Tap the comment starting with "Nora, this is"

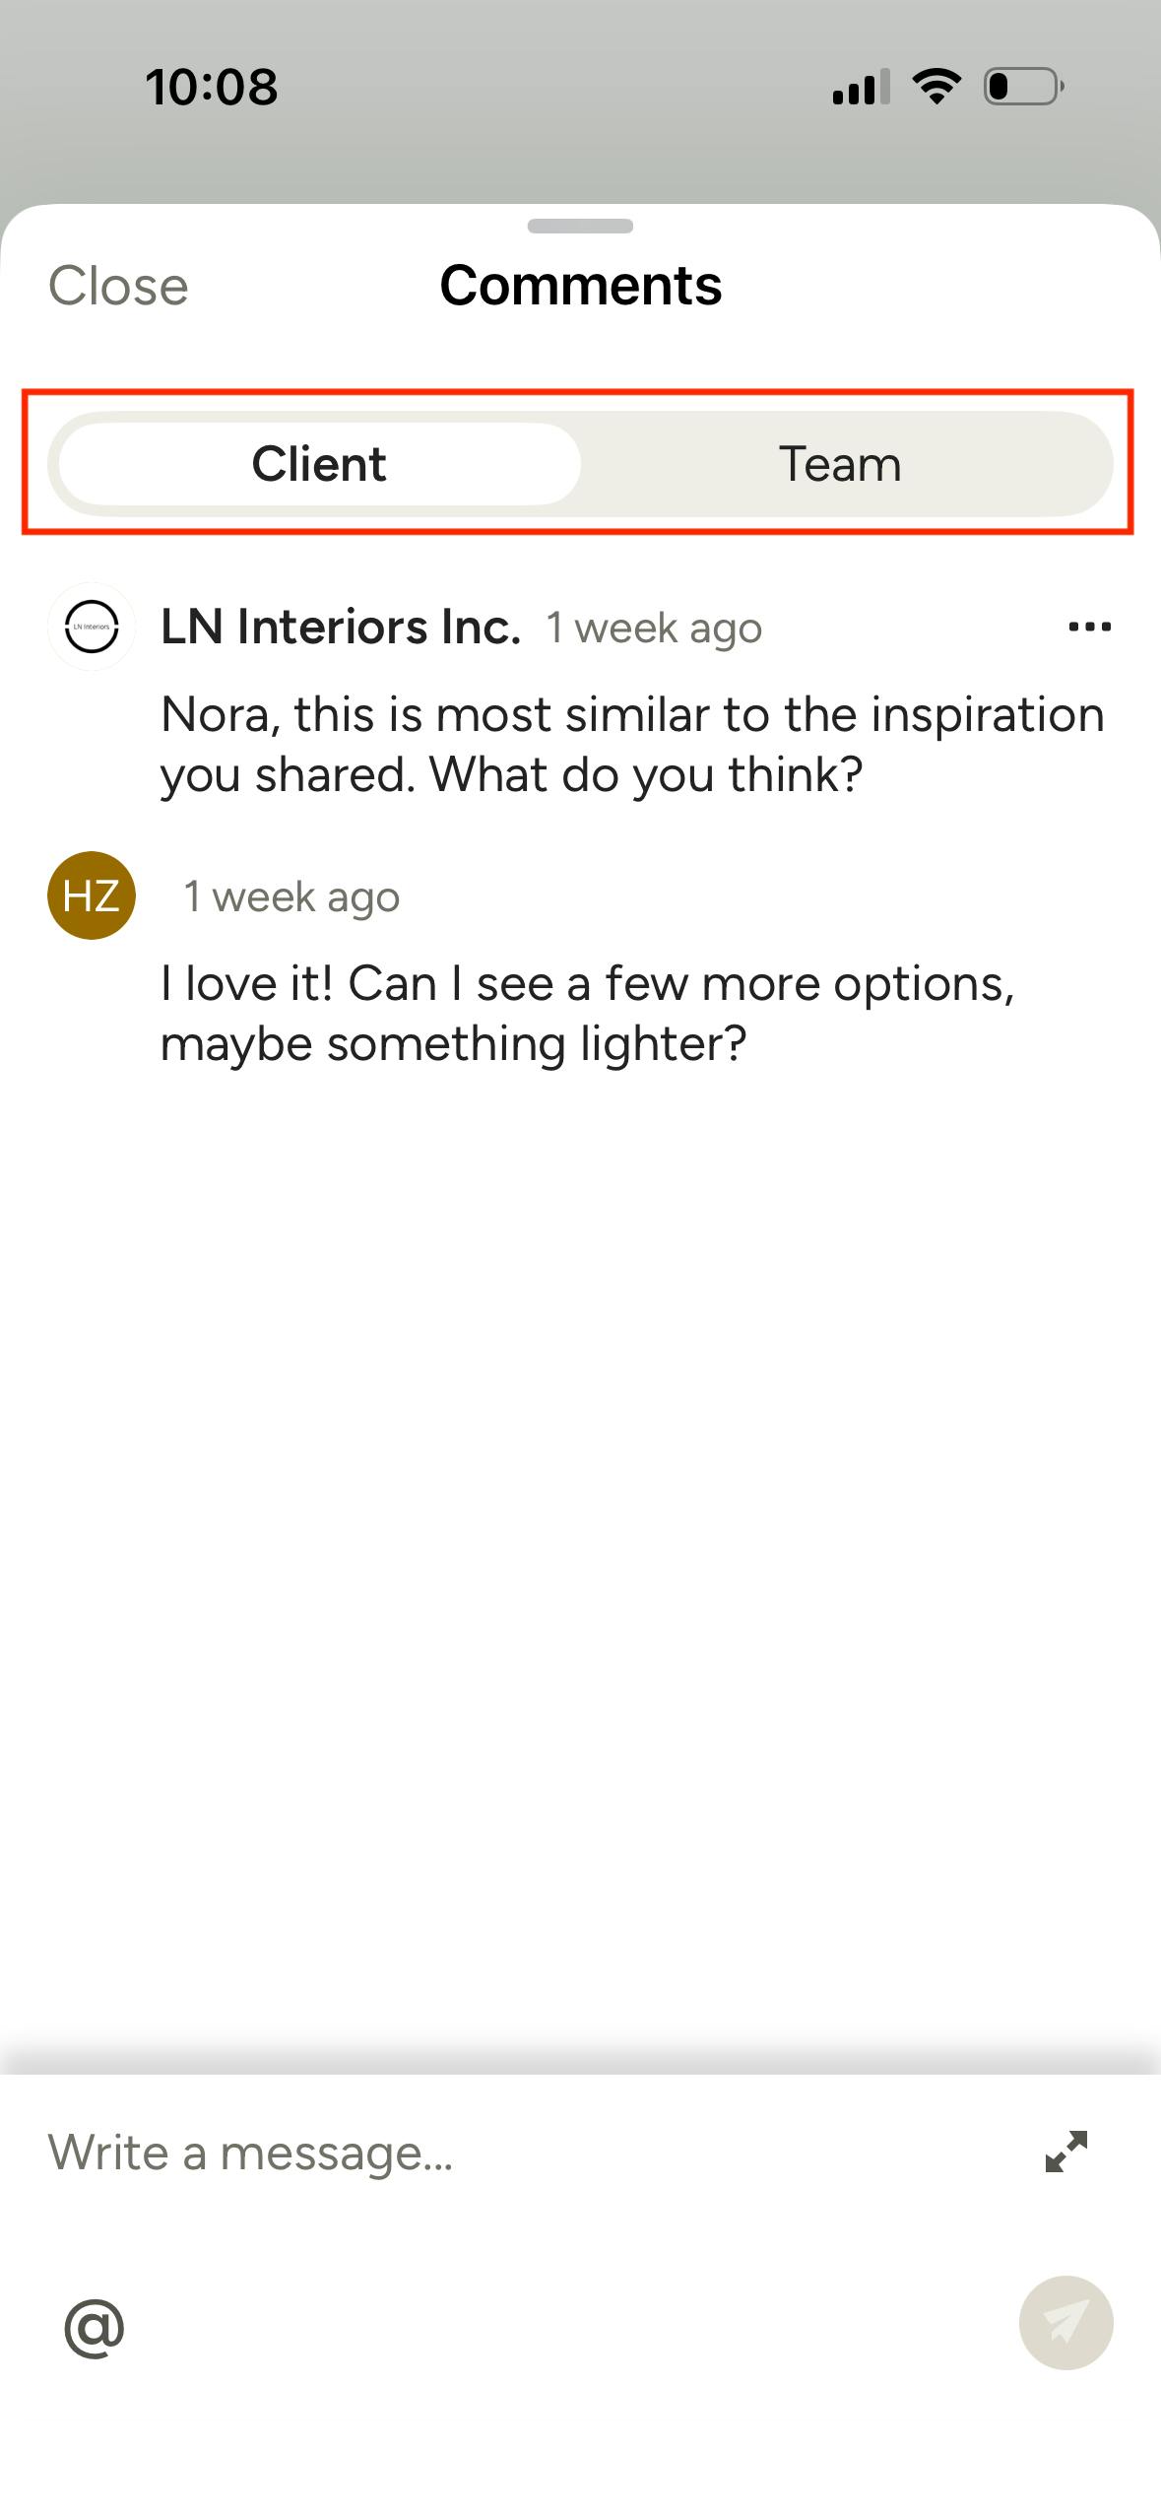(x=631, y=744)
